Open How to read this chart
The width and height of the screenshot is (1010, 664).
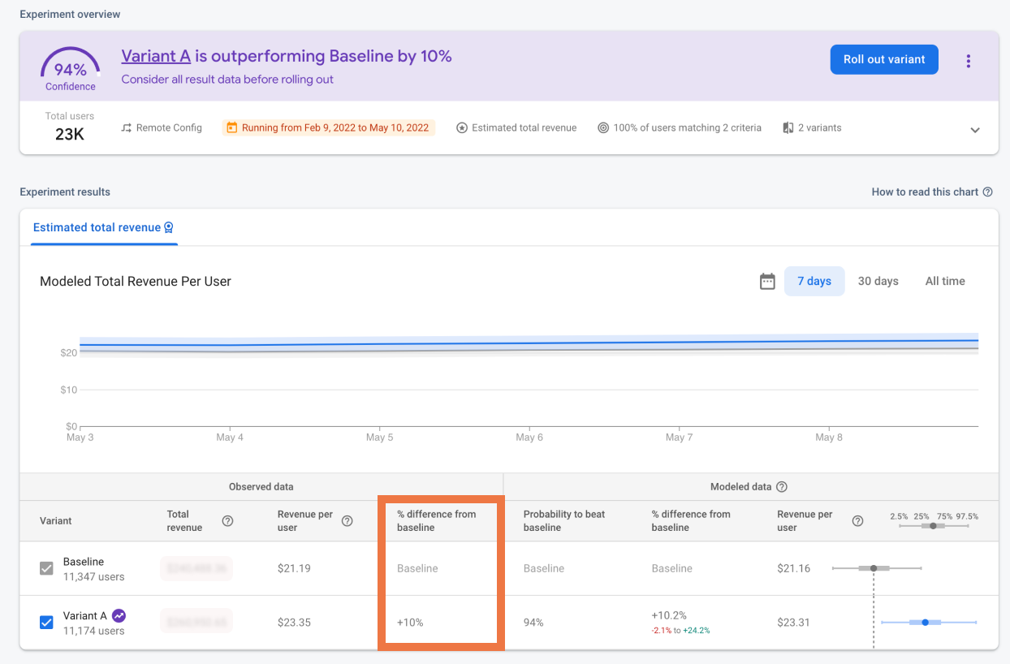click(x=925, y=192)
